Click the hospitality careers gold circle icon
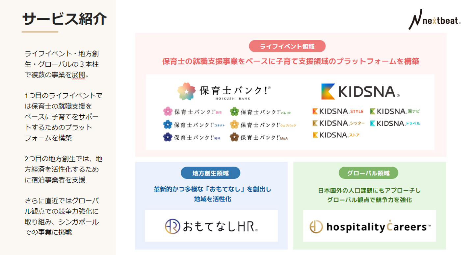 (316, 227)
